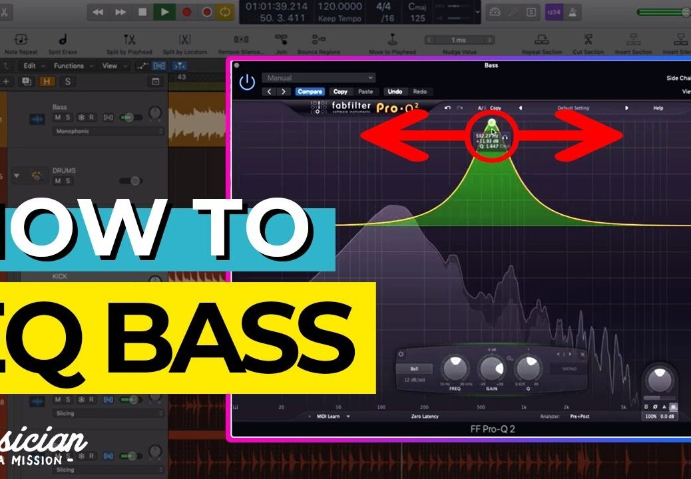691x479 pixels.
Task: Open the Zero Latency processing mode menu
Action: click(x=425, y=416)
